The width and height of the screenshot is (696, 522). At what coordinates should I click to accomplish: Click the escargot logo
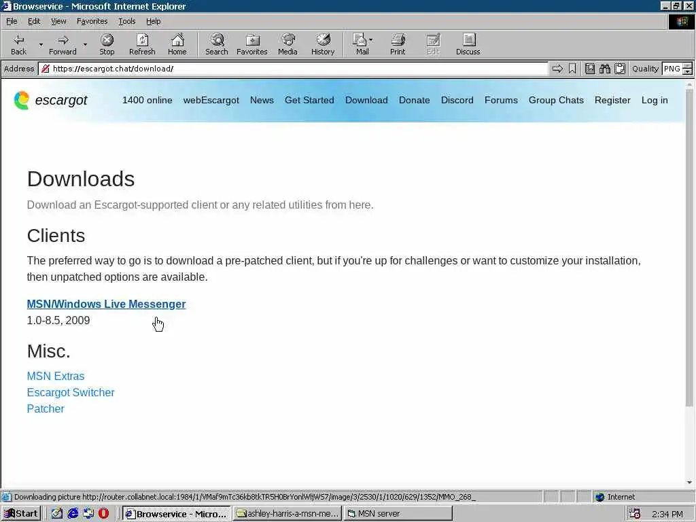pos(50,101)
